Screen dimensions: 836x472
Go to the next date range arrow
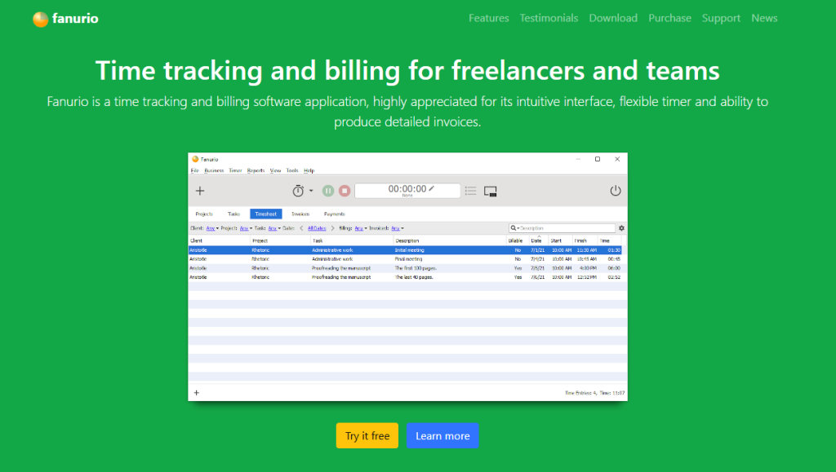click(x=333, y=228)
